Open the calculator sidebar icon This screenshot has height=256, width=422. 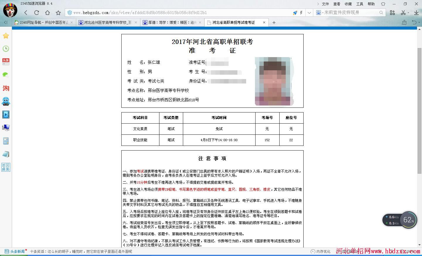coord(6,141)
